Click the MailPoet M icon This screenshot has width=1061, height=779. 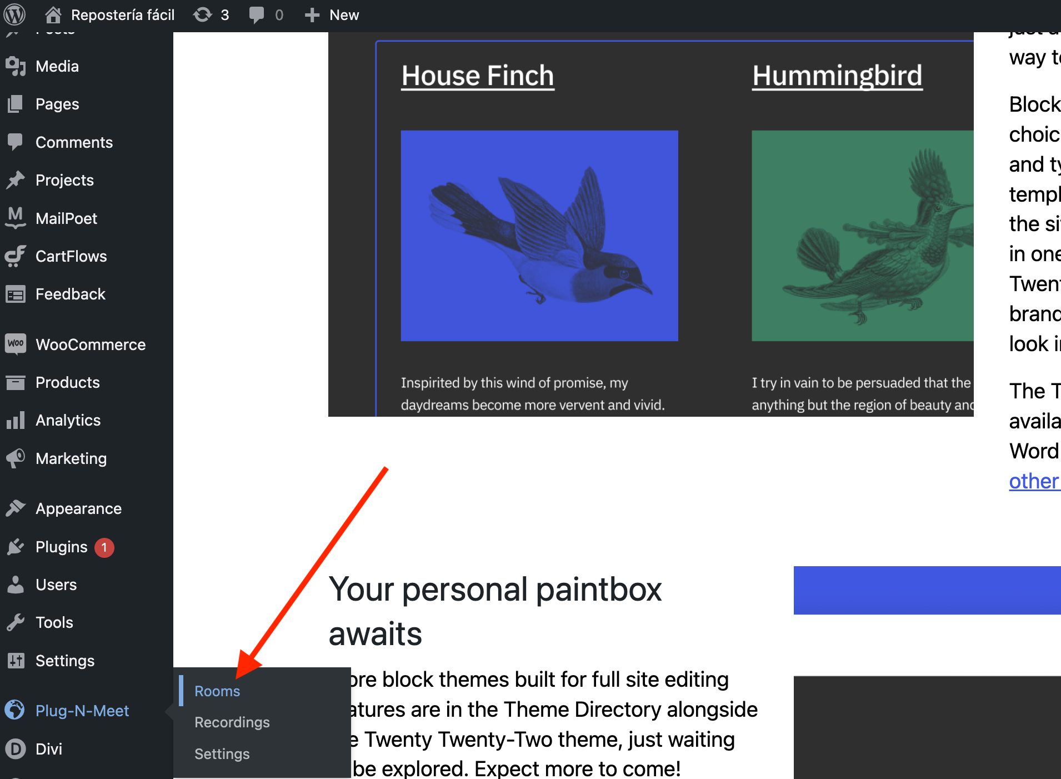coord(16,218)
